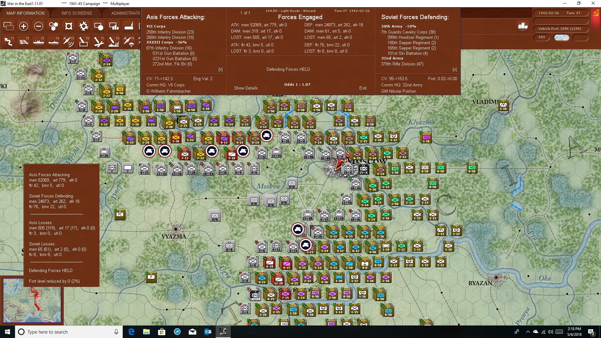The height and width of the screenshot is (338, 601).
Task: Click Show Details in combat report
Action: tap(246, 88)
